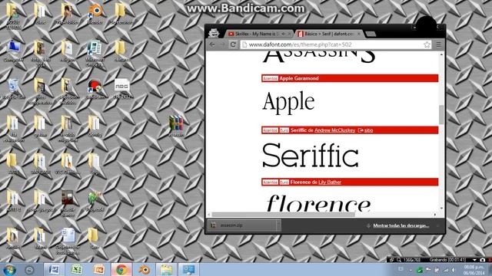This screenshot has height=276, width=492.
Task: Go back in the Chrome browser
Action: tap(212, 44)
